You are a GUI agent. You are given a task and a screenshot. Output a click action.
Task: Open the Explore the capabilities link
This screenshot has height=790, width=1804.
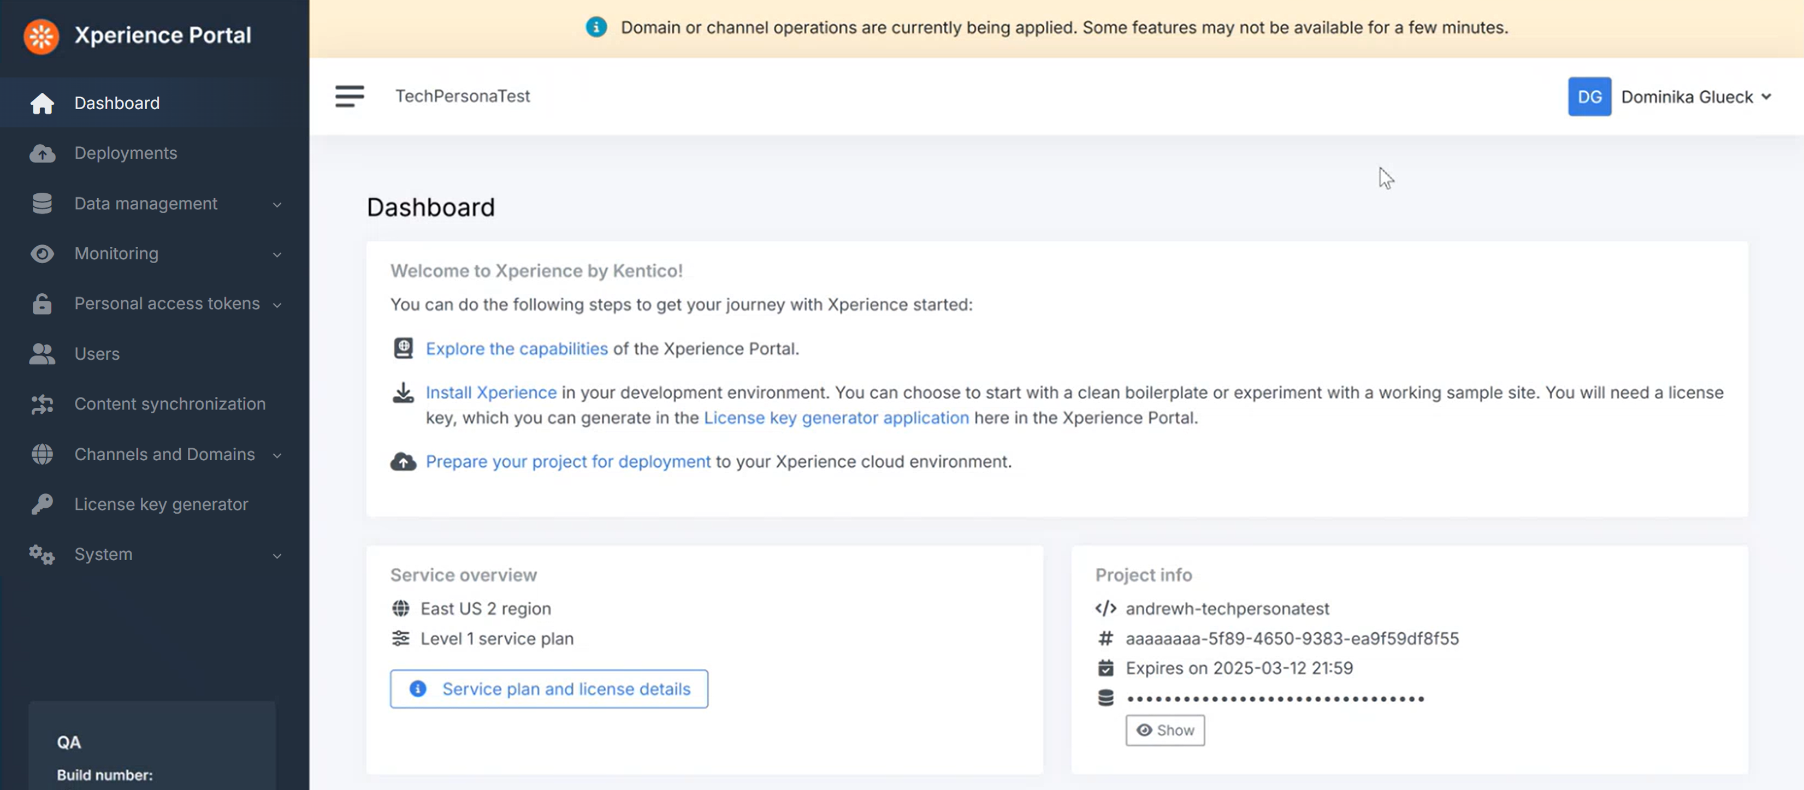[516, 348]
